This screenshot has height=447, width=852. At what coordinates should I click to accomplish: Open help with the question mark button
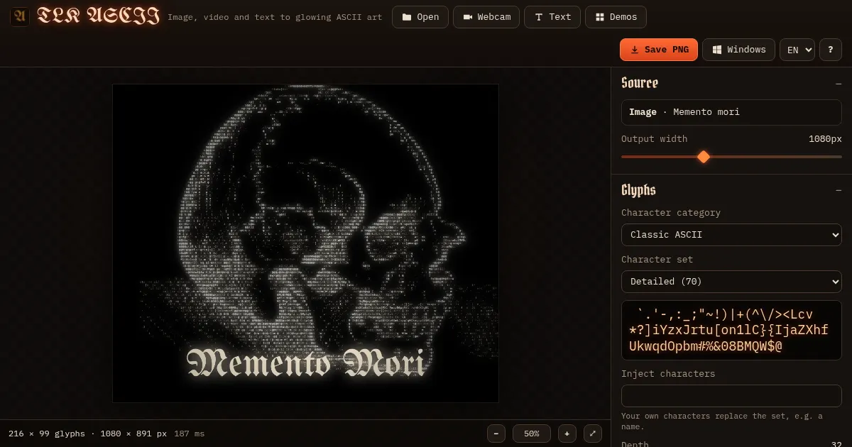pyautogui.click(x=831, y=50)
